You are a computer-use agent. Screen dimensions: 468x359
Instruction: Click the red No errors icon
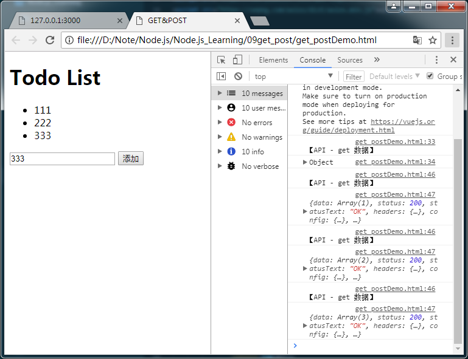point(231,122)
